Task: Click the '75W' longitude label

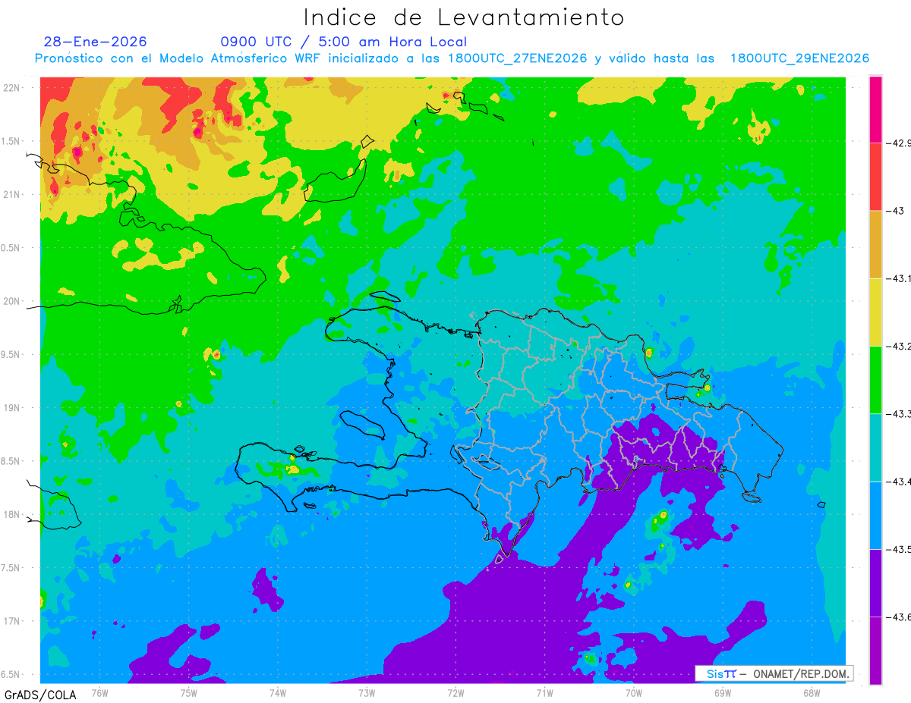Action: pyautogui.click(x=188, y=692)
